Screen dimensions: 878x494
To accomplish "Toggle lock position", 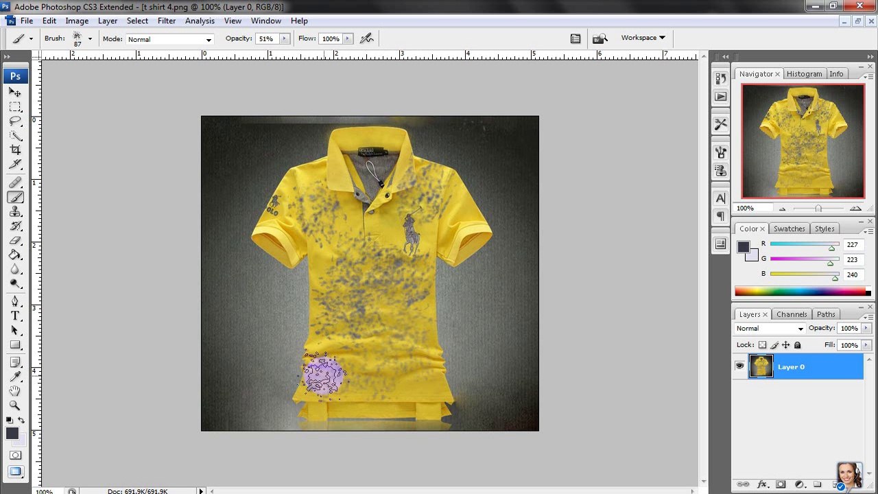I will pyautogui.click(x=786, y=345).
